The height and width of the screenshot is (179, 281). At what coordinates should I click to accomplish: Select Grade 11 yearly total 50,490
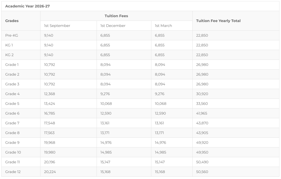click(x=202, y=162)
